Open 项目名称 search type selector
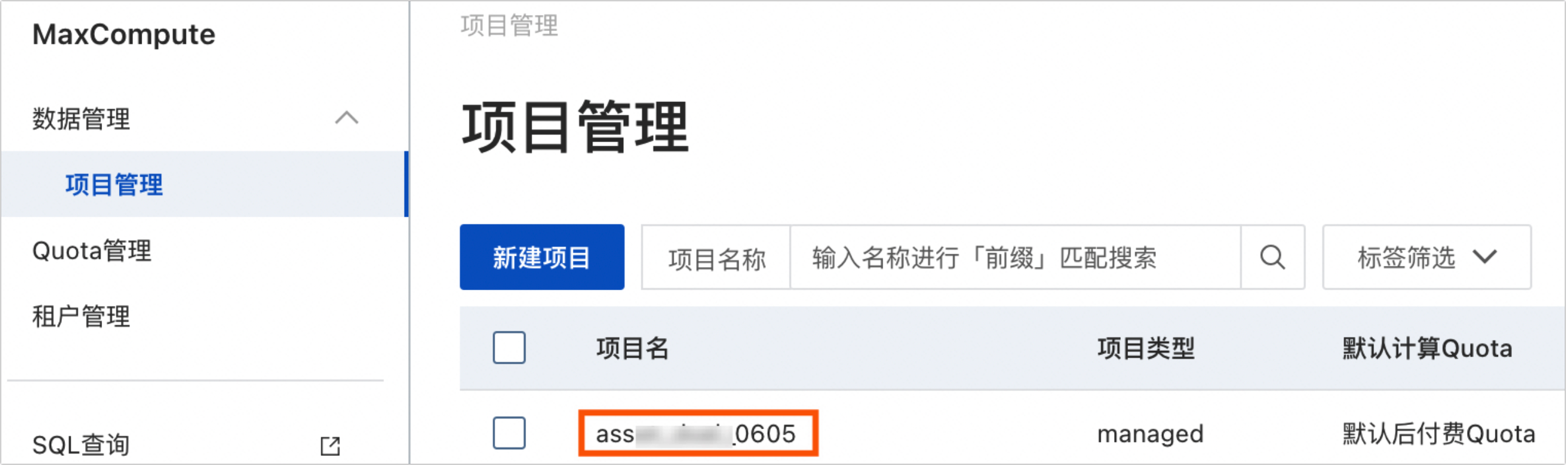This screenshot has height=465, width=1566. (716, 258)
